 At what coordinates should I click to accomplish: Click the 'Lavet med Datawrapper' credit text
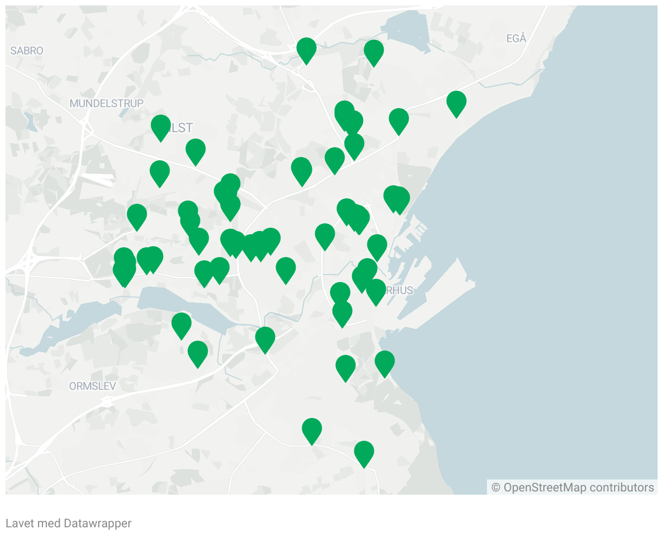pos(68,523)
